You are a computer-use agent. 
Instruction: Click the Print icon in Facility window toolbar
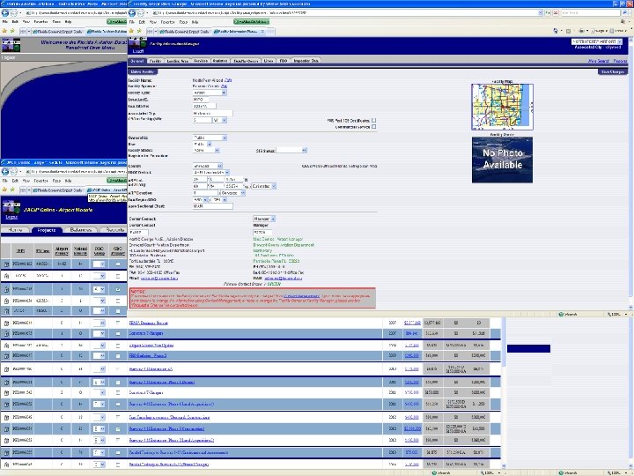[581, 31]
